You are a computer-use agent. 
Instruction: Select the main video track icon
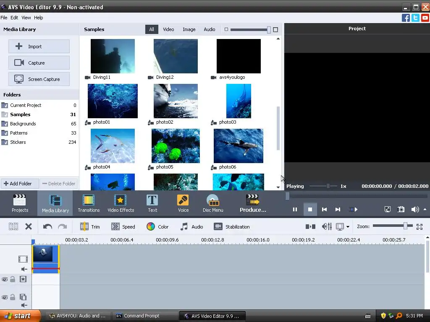(23, 259)
